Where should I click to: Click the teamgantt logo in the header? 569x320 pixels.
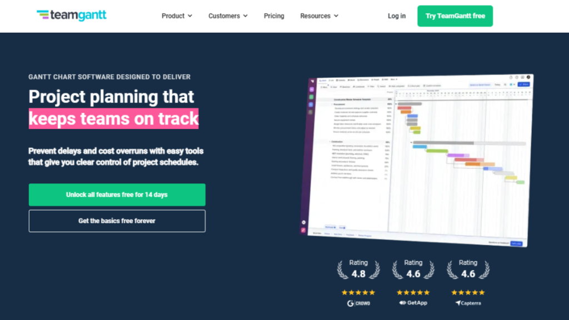[71, 16]
